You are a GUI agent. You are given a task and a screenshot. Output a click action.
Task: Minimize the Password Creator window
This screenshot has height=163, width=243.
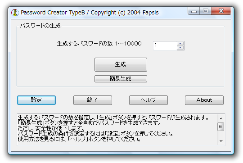tap(193, 11)
